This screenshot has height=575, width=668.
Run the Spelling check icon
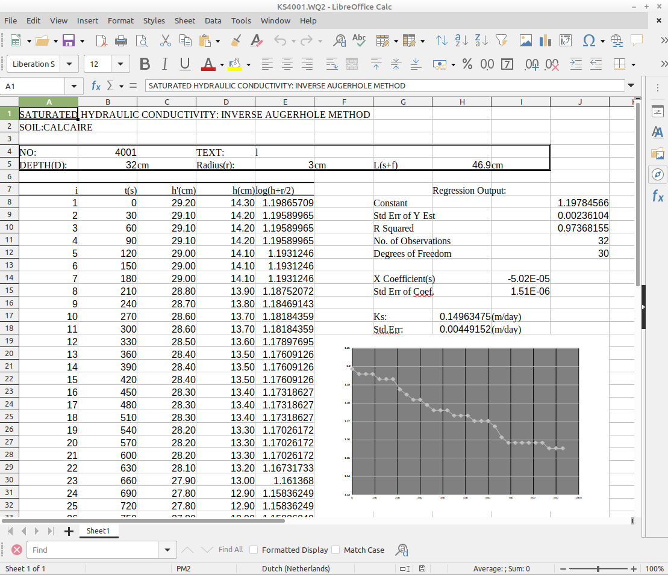tap(359, 41)
